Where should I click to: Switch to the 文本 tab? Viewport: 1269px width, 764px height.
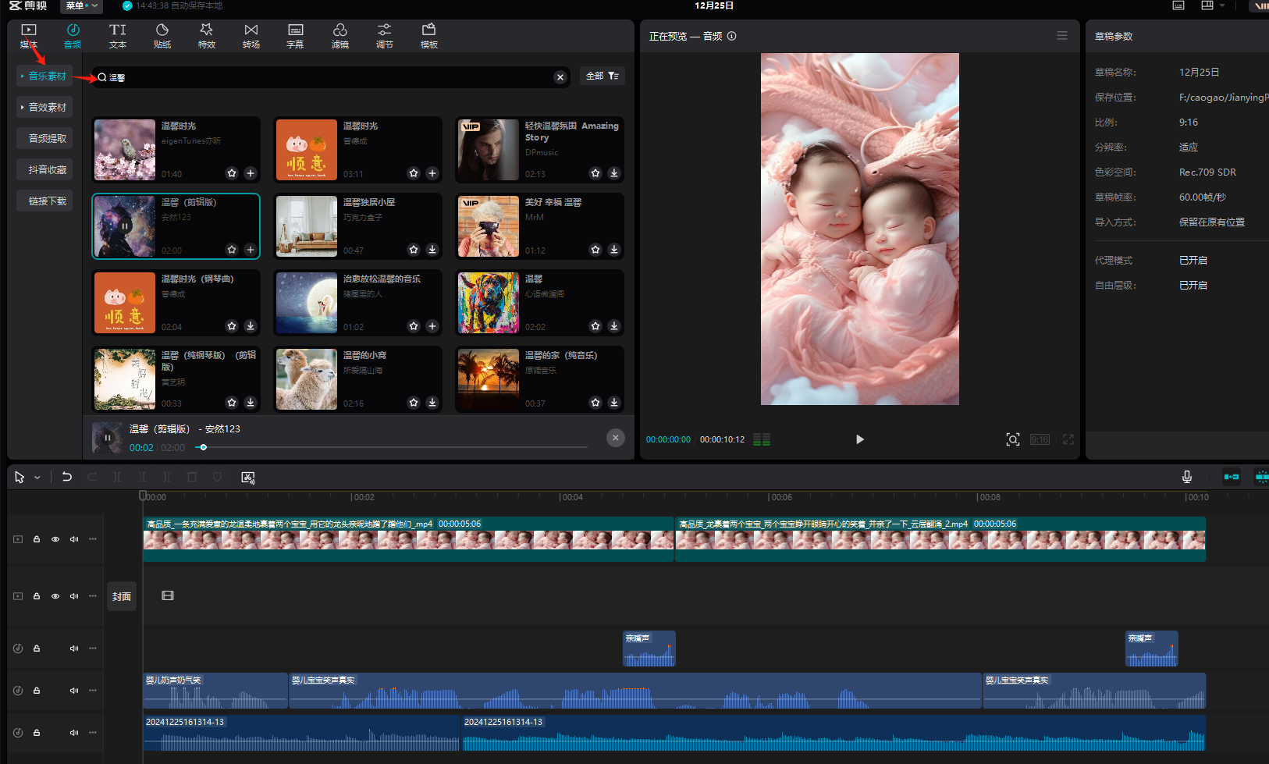pos(117,36)
